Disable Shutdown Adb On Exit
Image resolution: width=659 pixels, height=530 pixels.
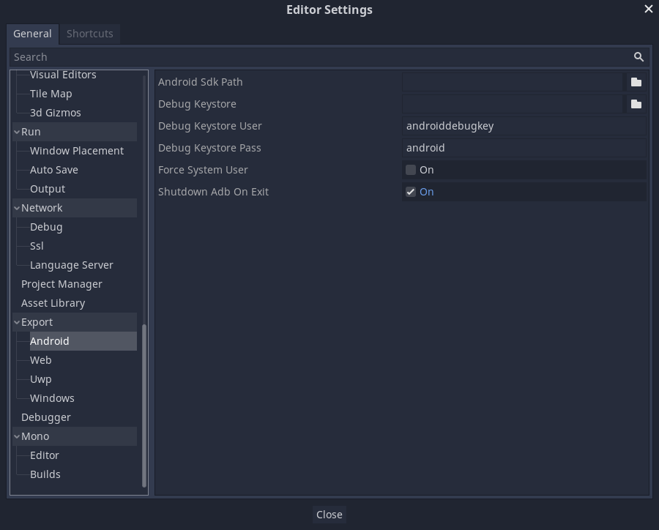coord(411,191)
